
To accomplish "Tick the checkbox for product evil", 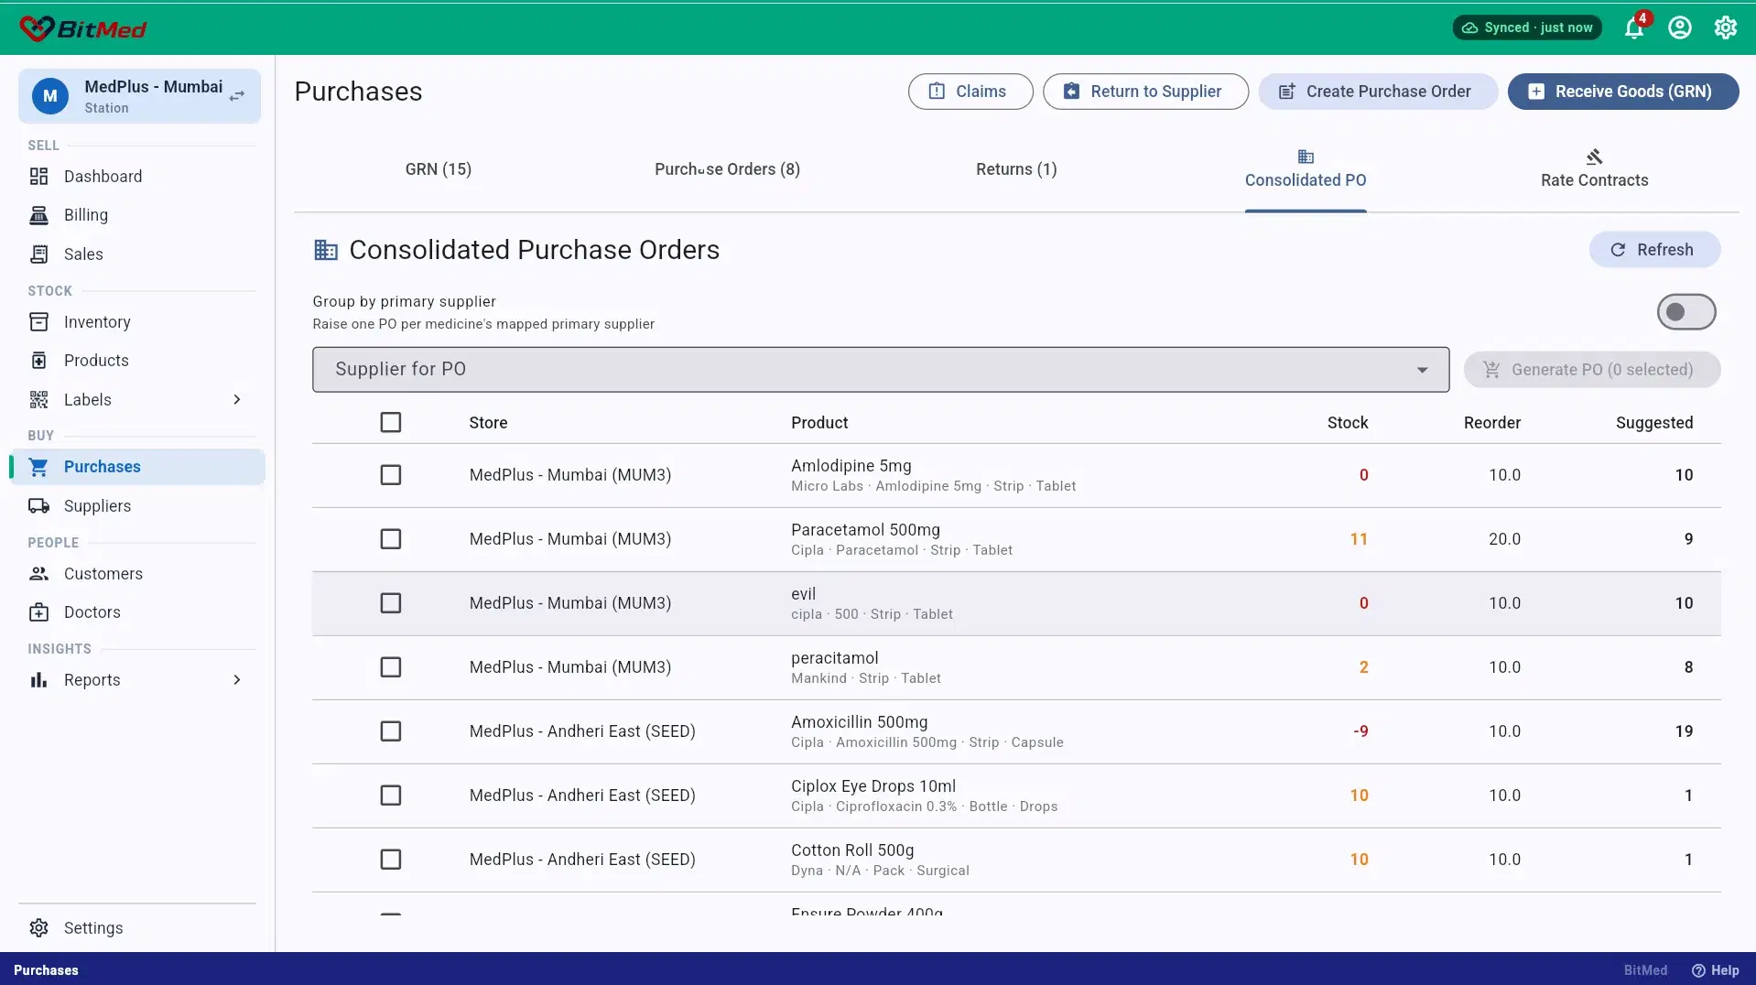I will (391, 603).
